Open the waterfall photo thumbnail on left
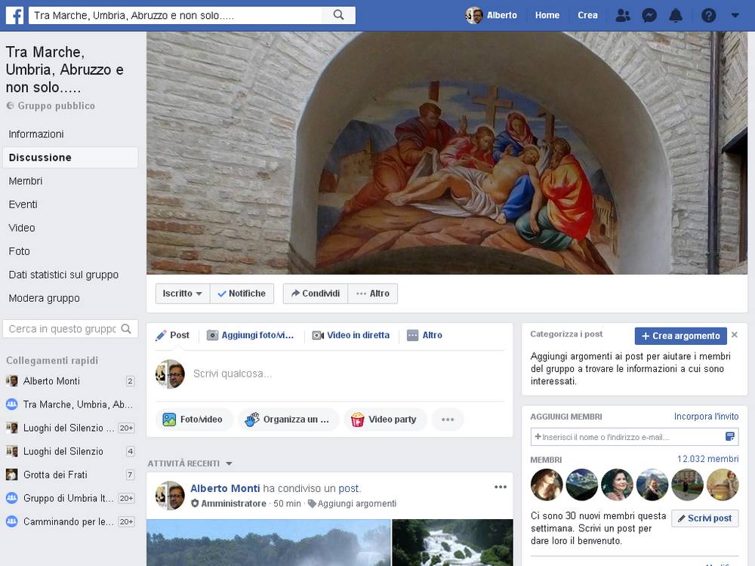Screen dimensions: 755x566 [x=268, y=543]
